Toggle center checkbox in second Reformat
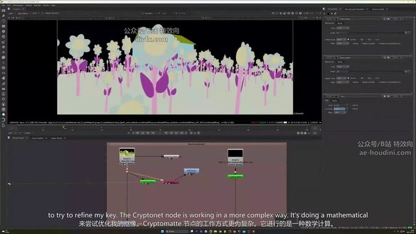 [x=348, y=78]
